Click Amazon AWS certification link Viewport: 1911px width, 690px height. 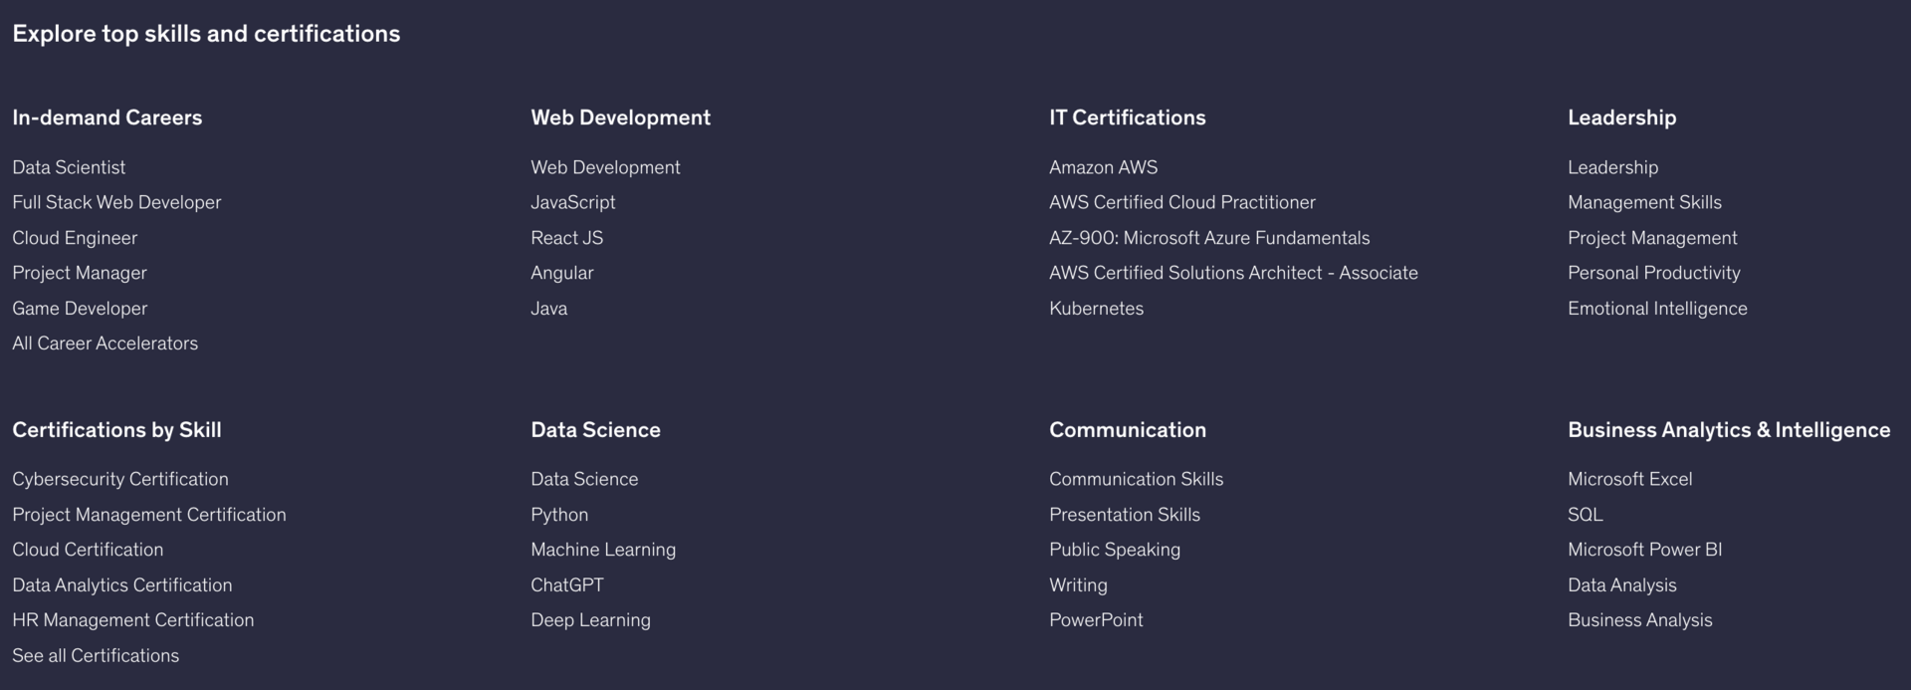coord(1103,167)
